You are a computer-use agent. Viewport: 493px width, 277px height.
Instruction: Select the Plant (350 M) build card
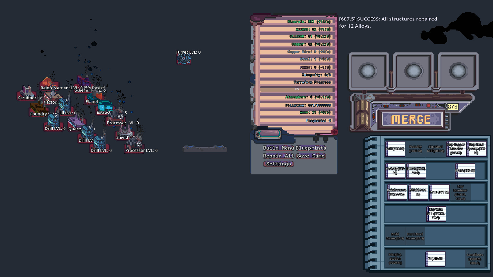(x=465, y=171)
